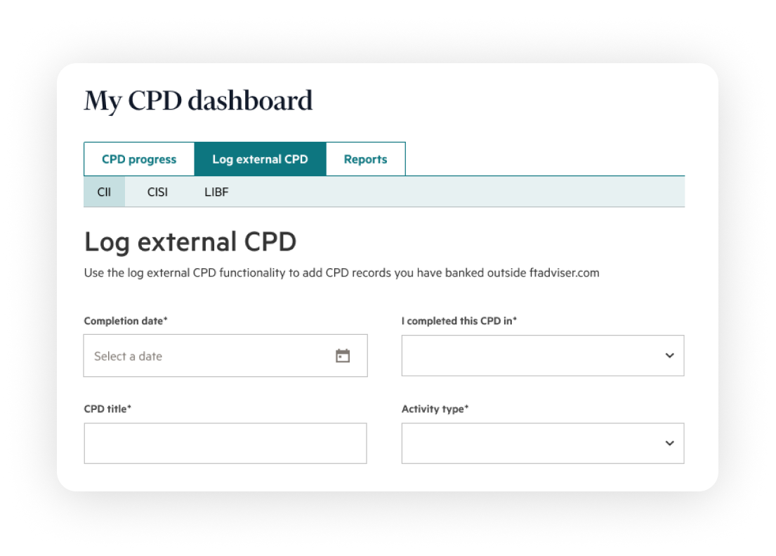Click the 'Log external CPD' section heading

pos(190,242)
